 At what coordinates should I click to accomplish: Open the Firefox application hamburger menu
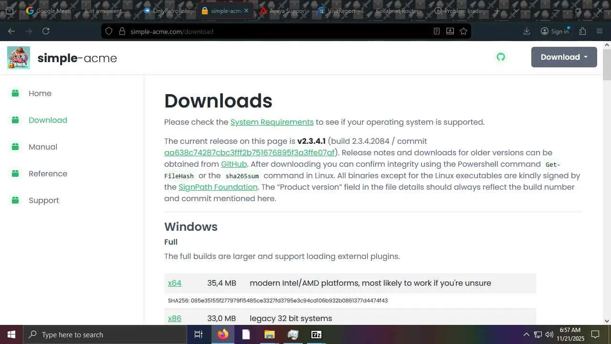point(600,31)
